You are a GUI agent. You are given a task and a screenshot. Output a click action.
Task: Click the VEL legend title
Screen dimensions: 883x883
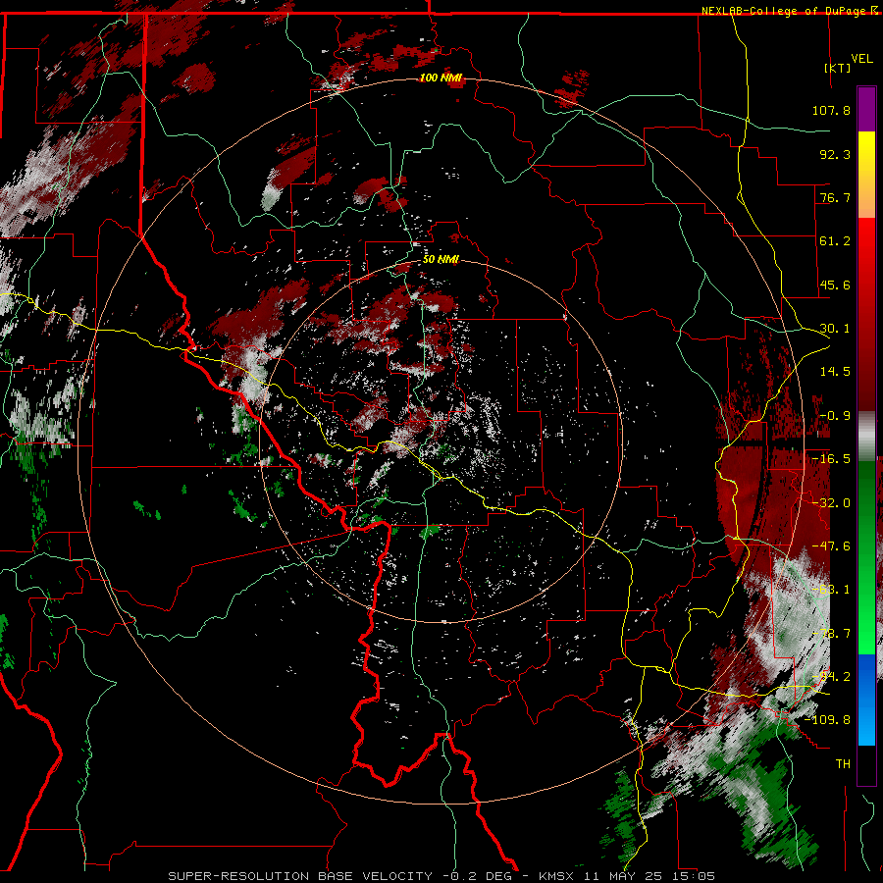tap(862, 59)
